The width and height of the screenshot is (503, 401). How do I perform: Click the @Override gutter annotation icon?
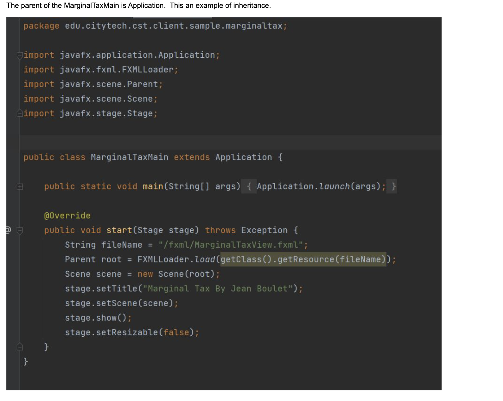tap(7, 230)
